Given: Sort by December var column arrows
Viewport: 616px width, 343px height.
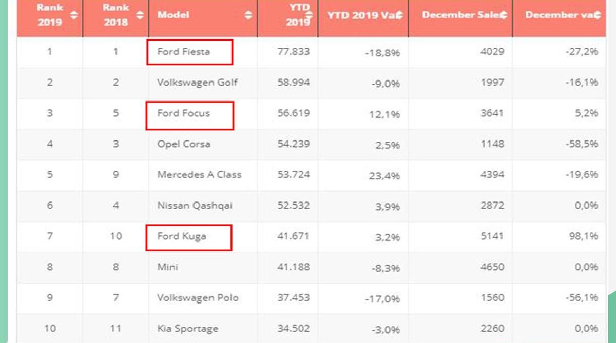Looking at the screenshot, I should (x=597, y=15).
